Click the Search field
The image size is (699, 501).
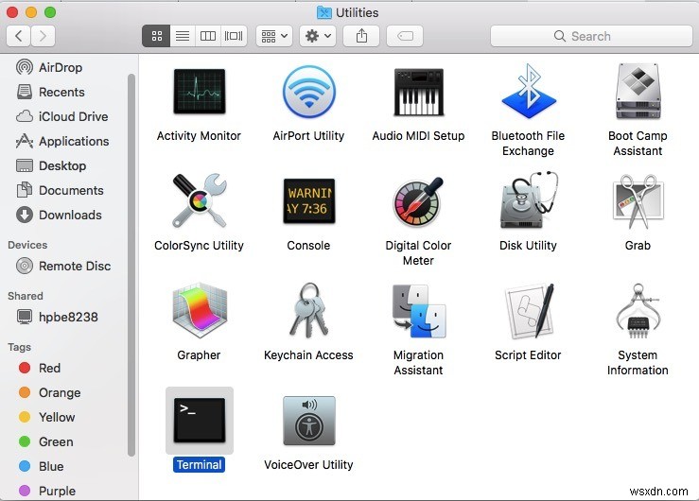tap(591, 36)
